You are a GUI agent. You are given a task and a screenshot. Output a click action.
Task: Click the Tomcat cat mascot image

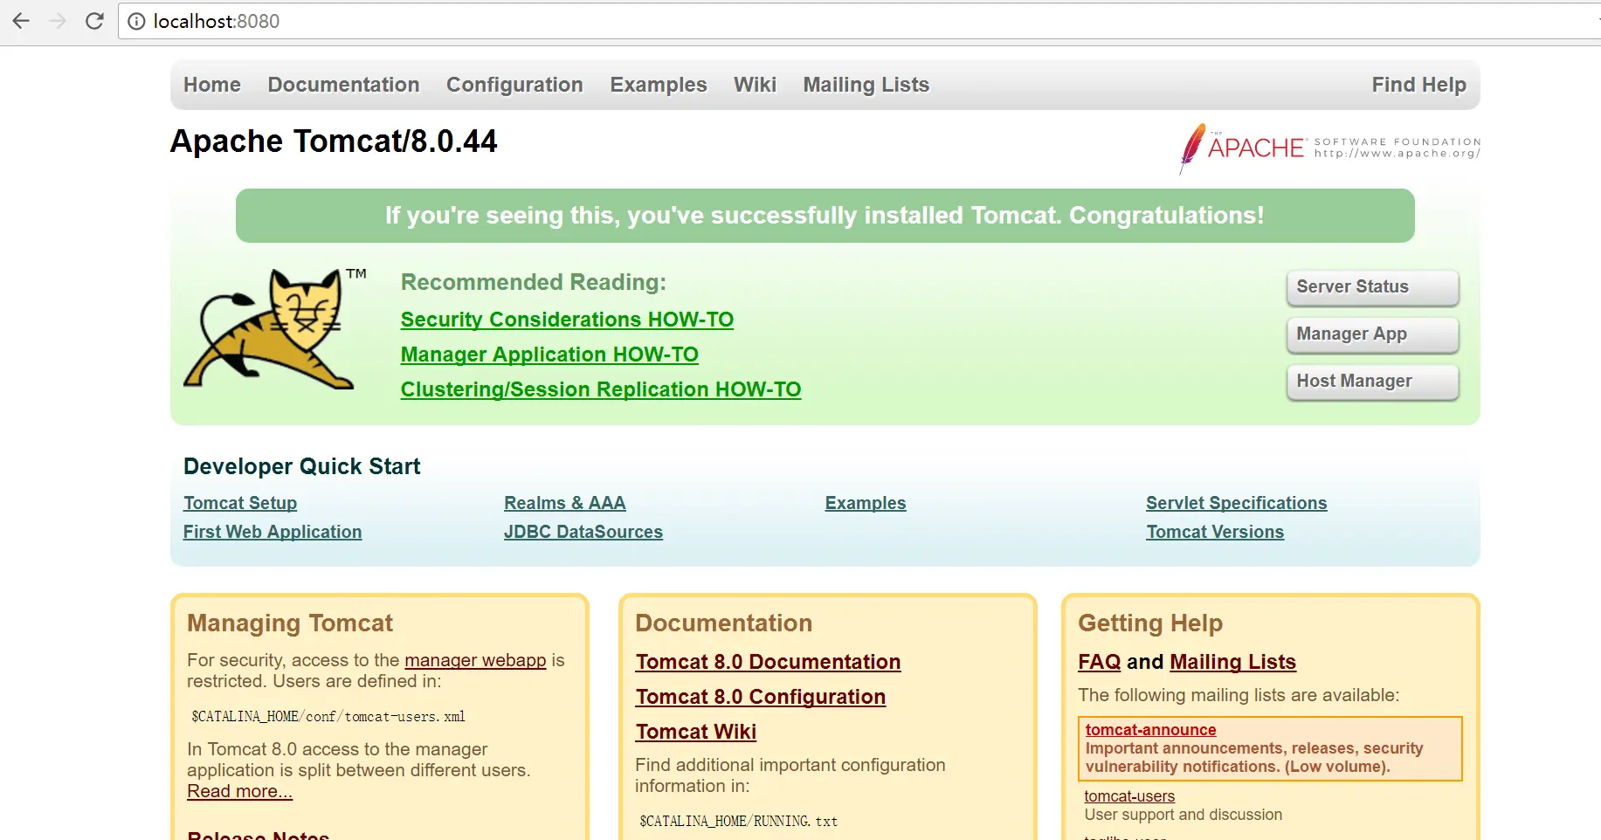point(274,328)
